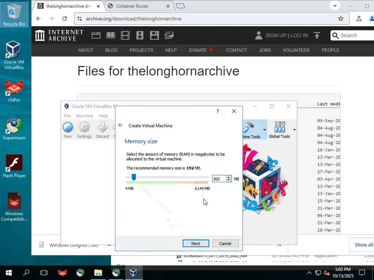Open the notification center icon

(362, 273)
